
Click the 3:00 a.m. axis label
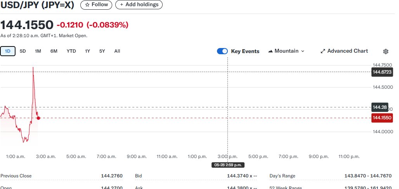(46, 157)
